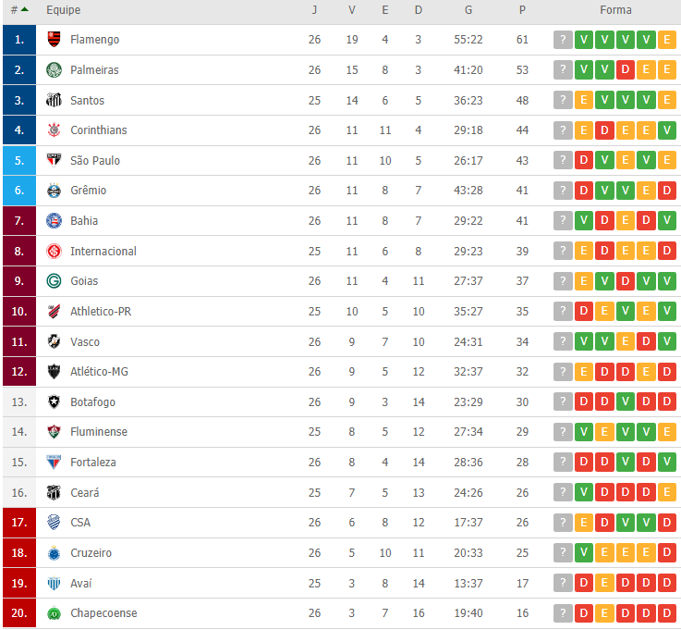Click the Flamengo club crest icon
Viewport: 681px width, 630px height.
[x=54, y=40]
